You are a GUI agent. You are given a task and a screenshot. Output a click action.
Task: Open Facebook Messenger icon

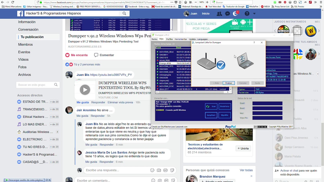[x=227, y=14]
